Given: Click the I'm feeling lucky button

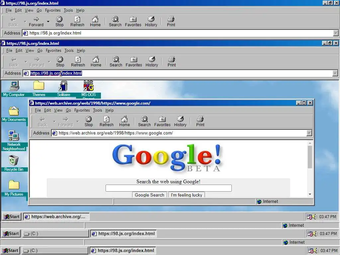Looking at the screenshot, I should point(187,195).
